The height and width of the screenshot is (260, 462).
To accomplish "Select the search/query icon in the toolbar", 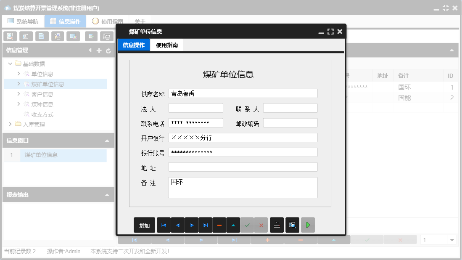I will click(10, 36).
